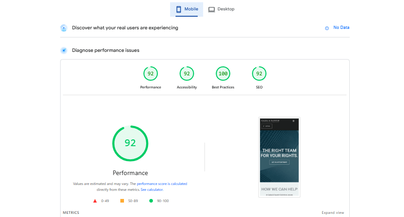Click the info icon beside No Data

[x=327, y=28]
